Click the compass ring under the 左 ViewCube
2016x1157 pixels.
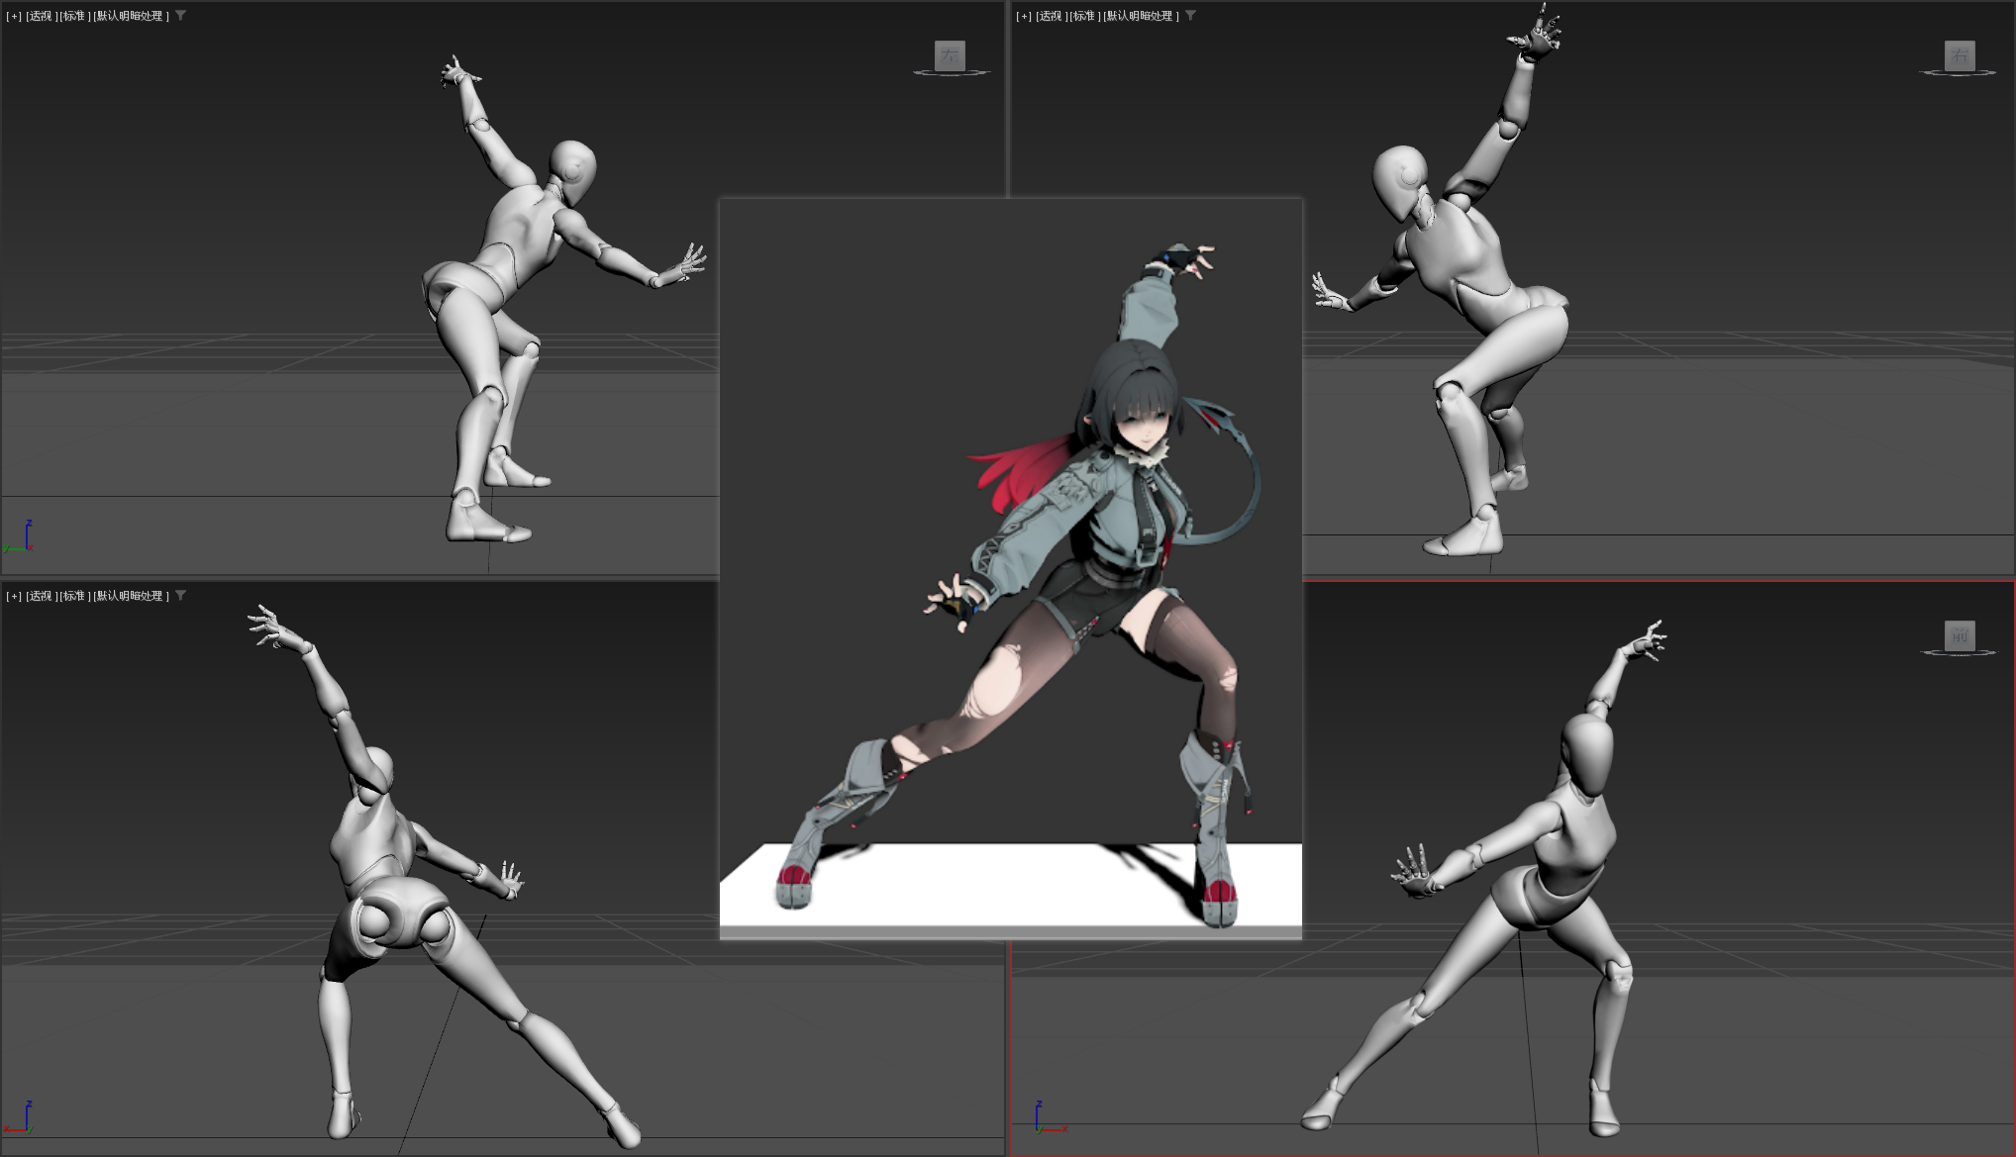click(x=951, y=73)
